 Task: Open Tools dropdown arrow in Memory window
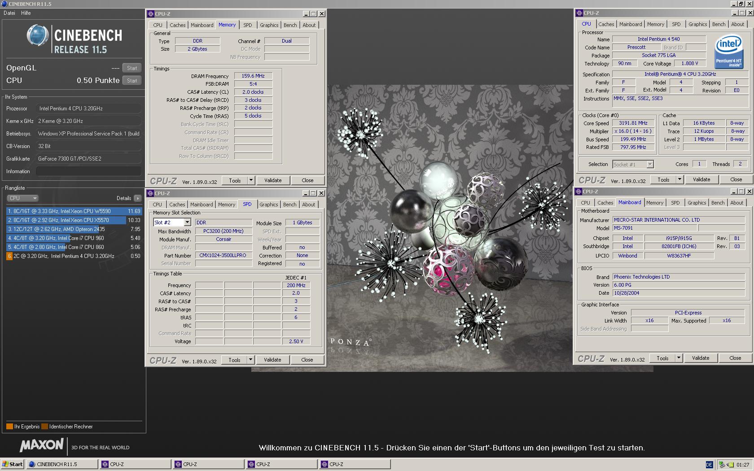tap(251, 180)
